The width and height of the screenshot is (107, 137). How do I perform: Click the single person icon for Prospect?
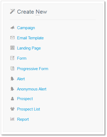13,99
